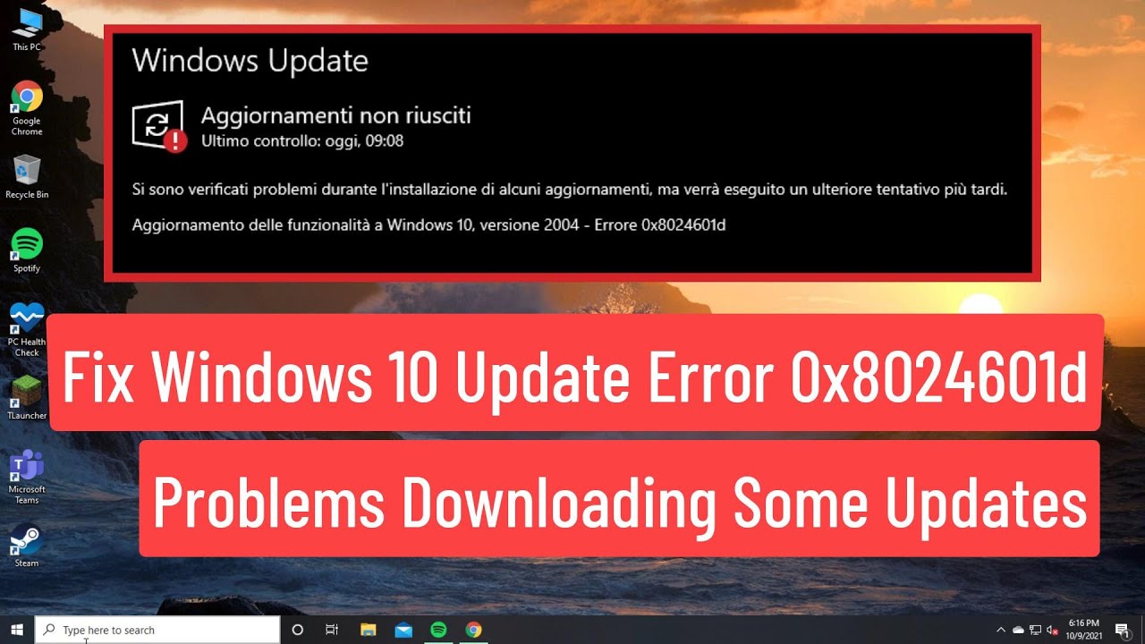Open the clock and date flyout
Viewport: 1145px width, 644px height.
pos(1083,630)
